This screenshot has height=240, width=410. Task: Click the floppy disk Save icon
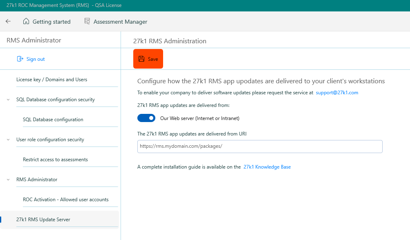[x=141, y=59]
